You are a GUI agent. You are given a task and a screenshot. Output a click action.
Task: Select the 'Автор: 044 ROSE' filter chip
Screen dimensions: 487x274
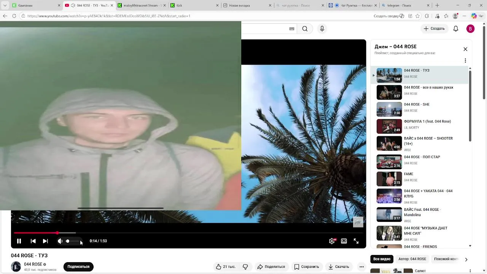coord(412,259)
